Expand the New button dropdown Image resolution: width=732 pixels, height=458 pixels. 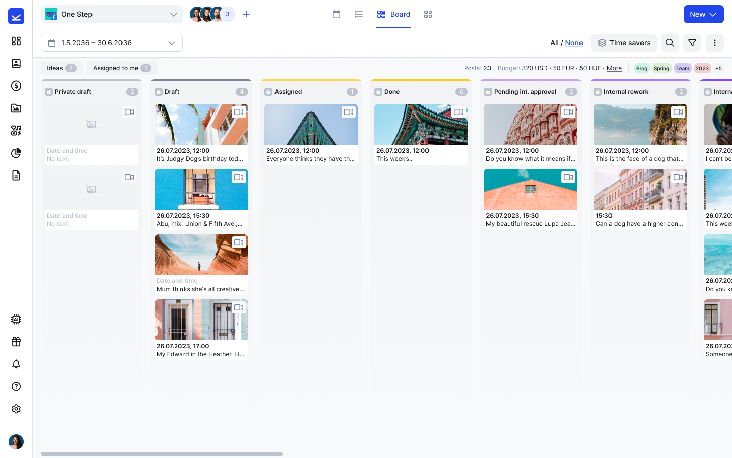[x=704, y=14]
